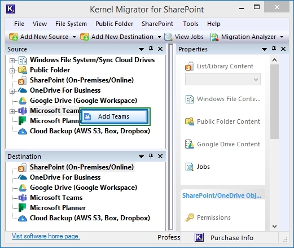Open Add New Source dropdown arrow
The height and width of the screenshot is (248, 294).
[x=74, y=37]
